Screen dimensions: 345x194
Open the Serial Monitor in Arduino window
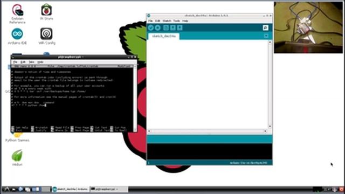pyautogui.click(x=266, y=27)
